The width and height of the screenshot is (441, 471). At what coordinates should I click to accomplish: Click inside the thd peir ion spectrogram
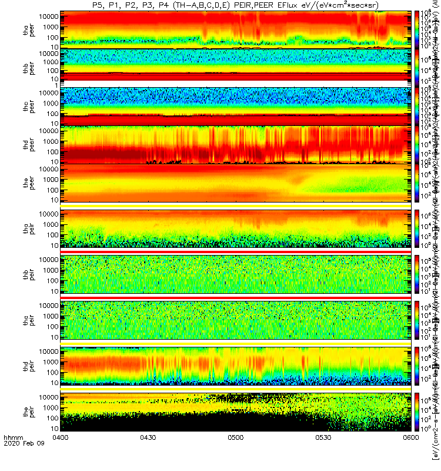pyautogui.click(x=236, y=366)
